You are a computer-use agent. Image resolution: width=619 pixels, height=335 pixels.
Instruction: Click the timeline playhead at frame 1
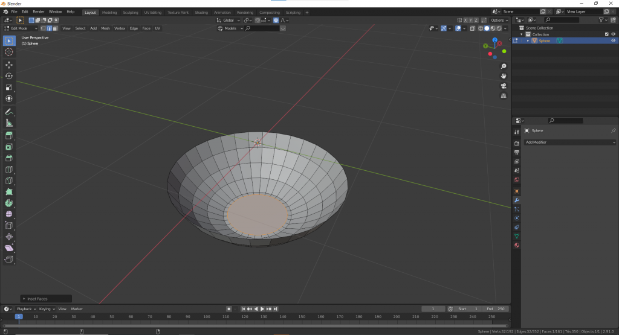click(x=19, y=316)
